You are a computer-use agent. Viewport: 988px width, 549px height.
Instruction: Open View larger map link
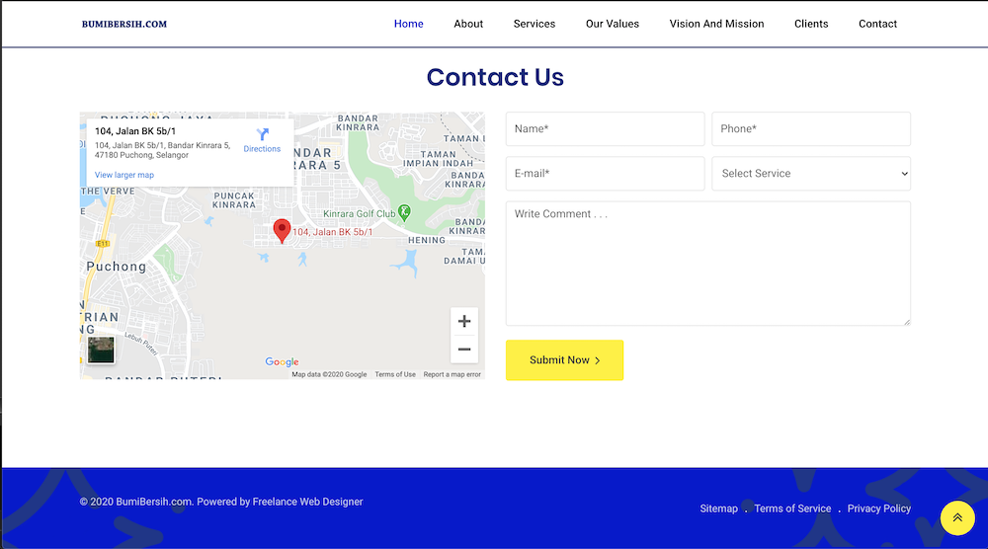(x=124, y=175)
